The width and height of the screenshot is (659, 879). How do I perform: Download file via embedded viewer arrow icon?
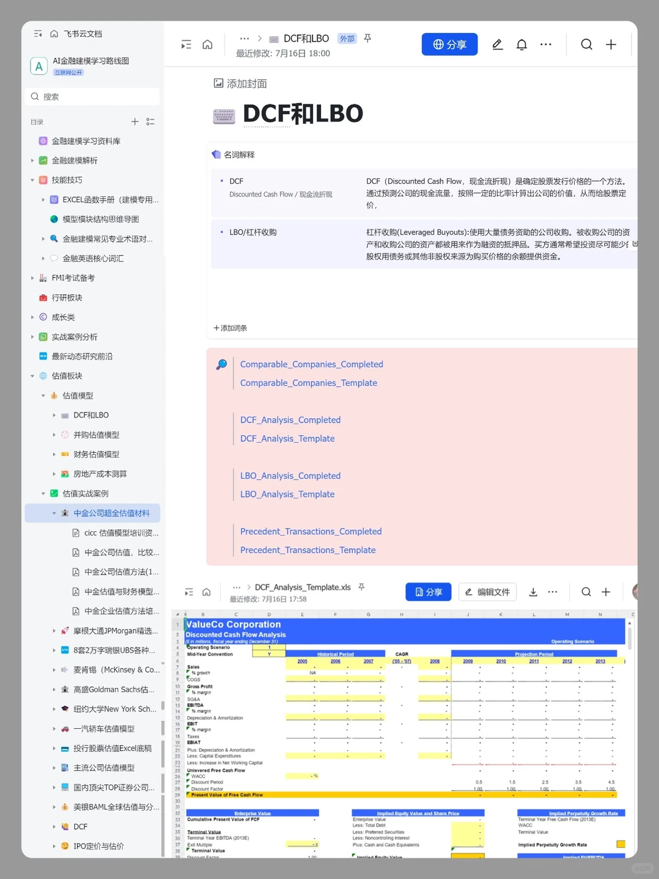tap(533, 592)
